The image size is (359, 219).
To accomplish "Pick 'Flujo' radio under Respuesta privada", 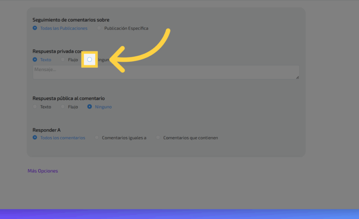I will click(x=63, y=60).
